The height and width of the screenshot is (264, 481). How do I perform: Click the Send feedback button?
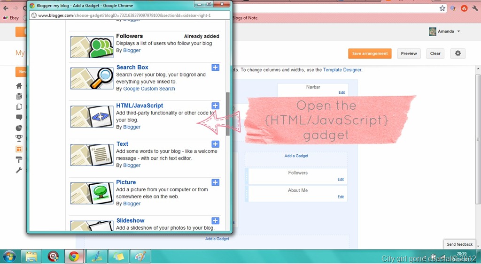pos(459,244)
